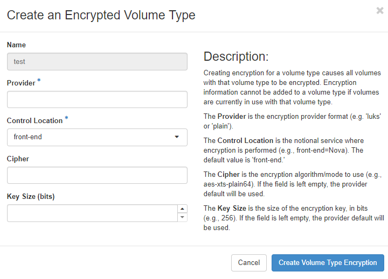Click the up arrow of Key Size spinner
The width and height of the screenshot is (388, 279).
(x=182, y=209)
